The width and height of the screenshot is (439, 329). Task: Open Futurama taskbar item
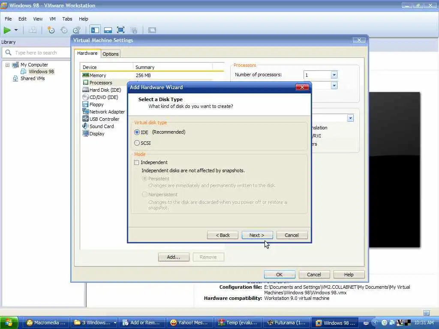point(286,323)
